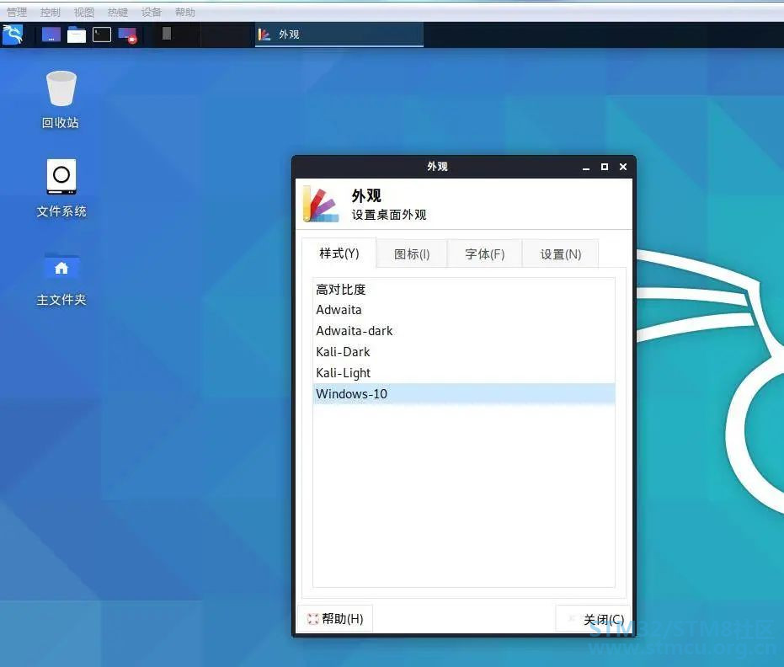Open the file manager icon in the taskbar
This screenshot has width=784, height=667.
pos(77,35)
